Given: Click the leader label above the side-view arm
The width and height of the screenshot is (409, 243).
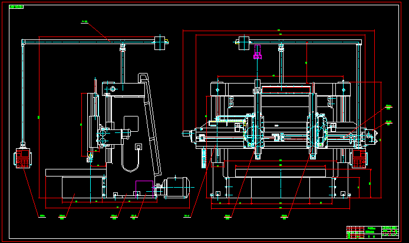Looking at the screenshot, I should (84, 22).
